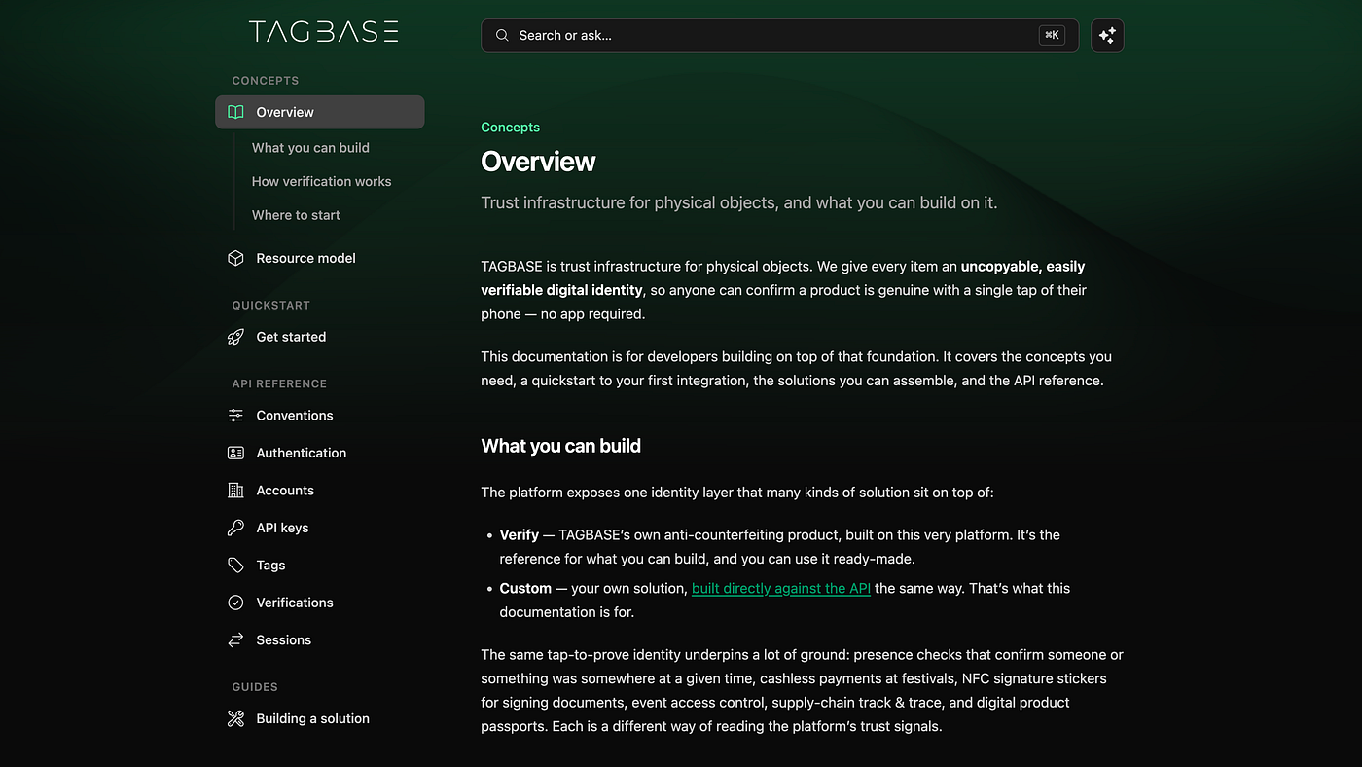Open the AI assistant sparkle button

1107,36
